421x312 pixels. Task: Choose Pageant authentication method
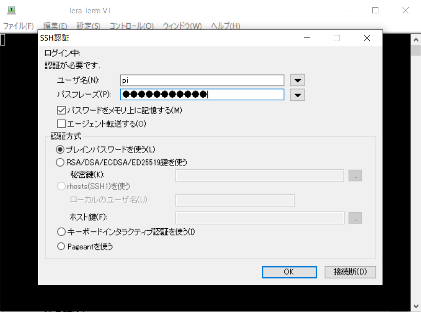(x=60, y=246)
